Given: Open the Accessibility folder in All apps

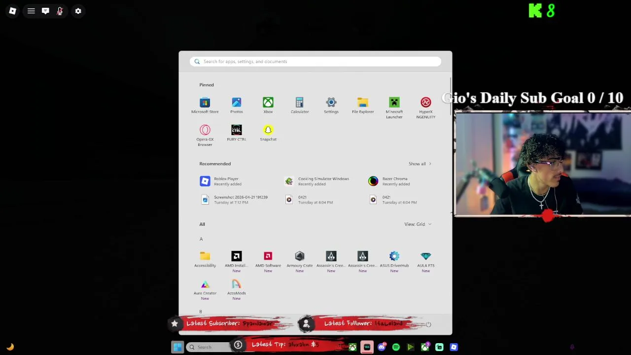Looking at the screenshot, I should [205, 259].
